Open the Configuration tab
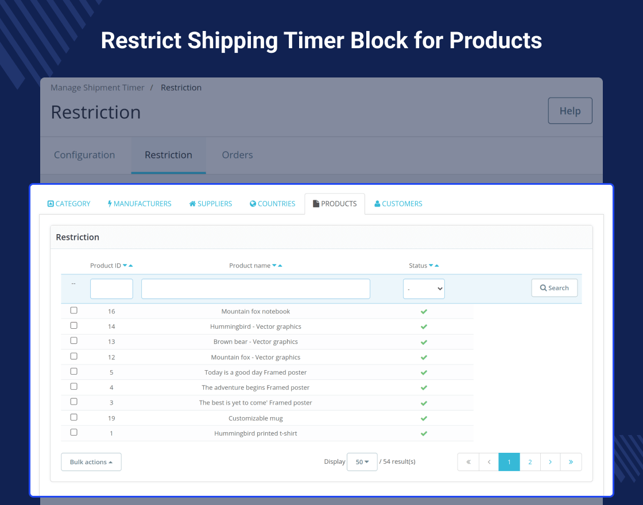 [84, 155]
